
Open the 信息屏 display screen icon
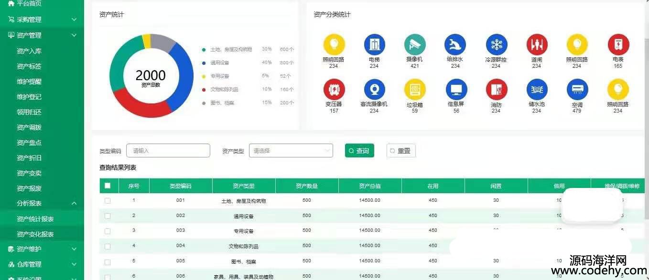click(x=456, y=90)
